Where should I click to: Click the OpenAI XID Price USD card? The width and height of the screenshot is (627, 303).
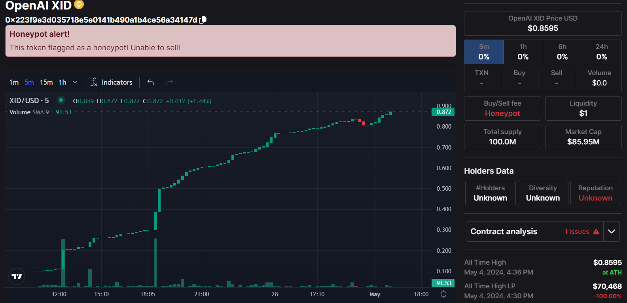[x=543, y=23]
